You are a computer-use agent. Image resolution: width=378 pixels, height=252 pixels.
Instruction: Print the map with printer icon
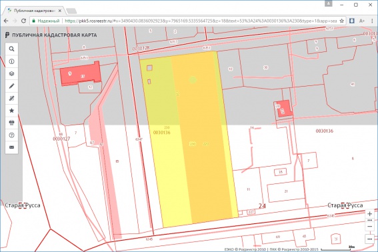point(11,123)
